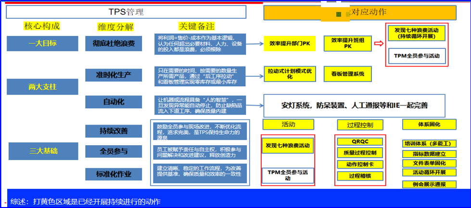471x208 pixels.
Task: Select the note starting 建立清晰、稳定的工作流程
Action: pos(200,173)
